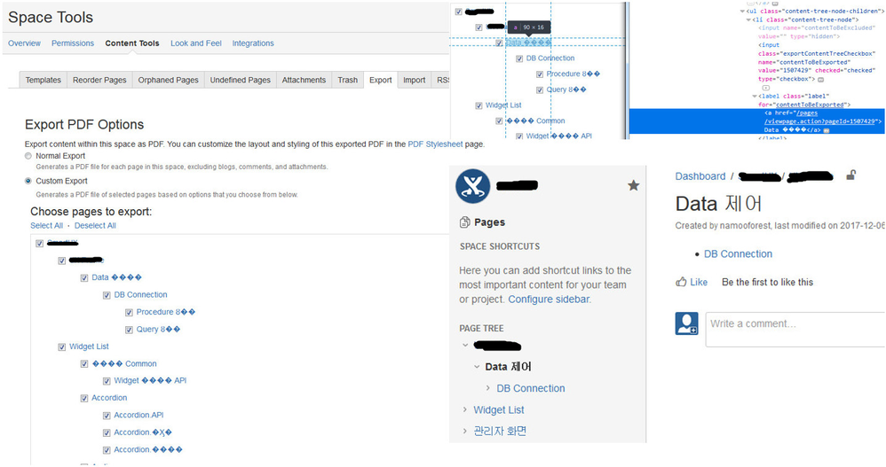Viewport: 886px width, 467px height.
Task: Open the Templates sub-tab
Action: pyautogui.click(x=43, y=80)
